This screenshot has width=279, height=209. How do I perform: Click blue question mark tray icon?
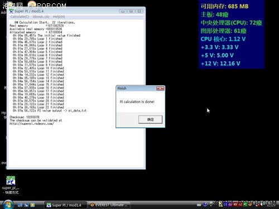(x=205, y=205)
